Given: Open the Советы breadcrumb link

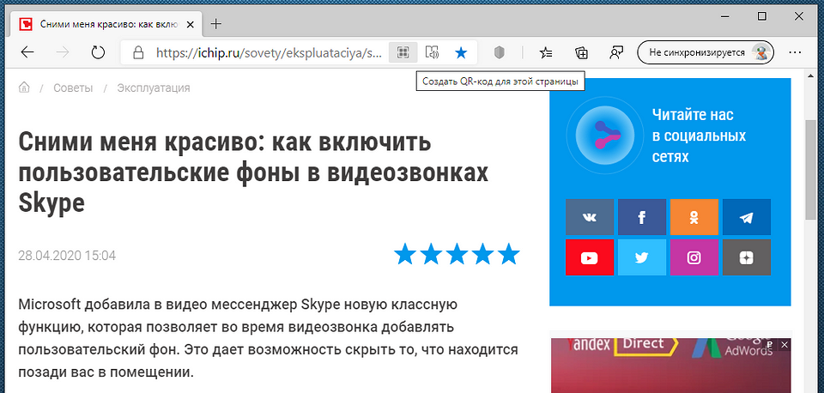Looking at the screenshot, I should (73, 88).
